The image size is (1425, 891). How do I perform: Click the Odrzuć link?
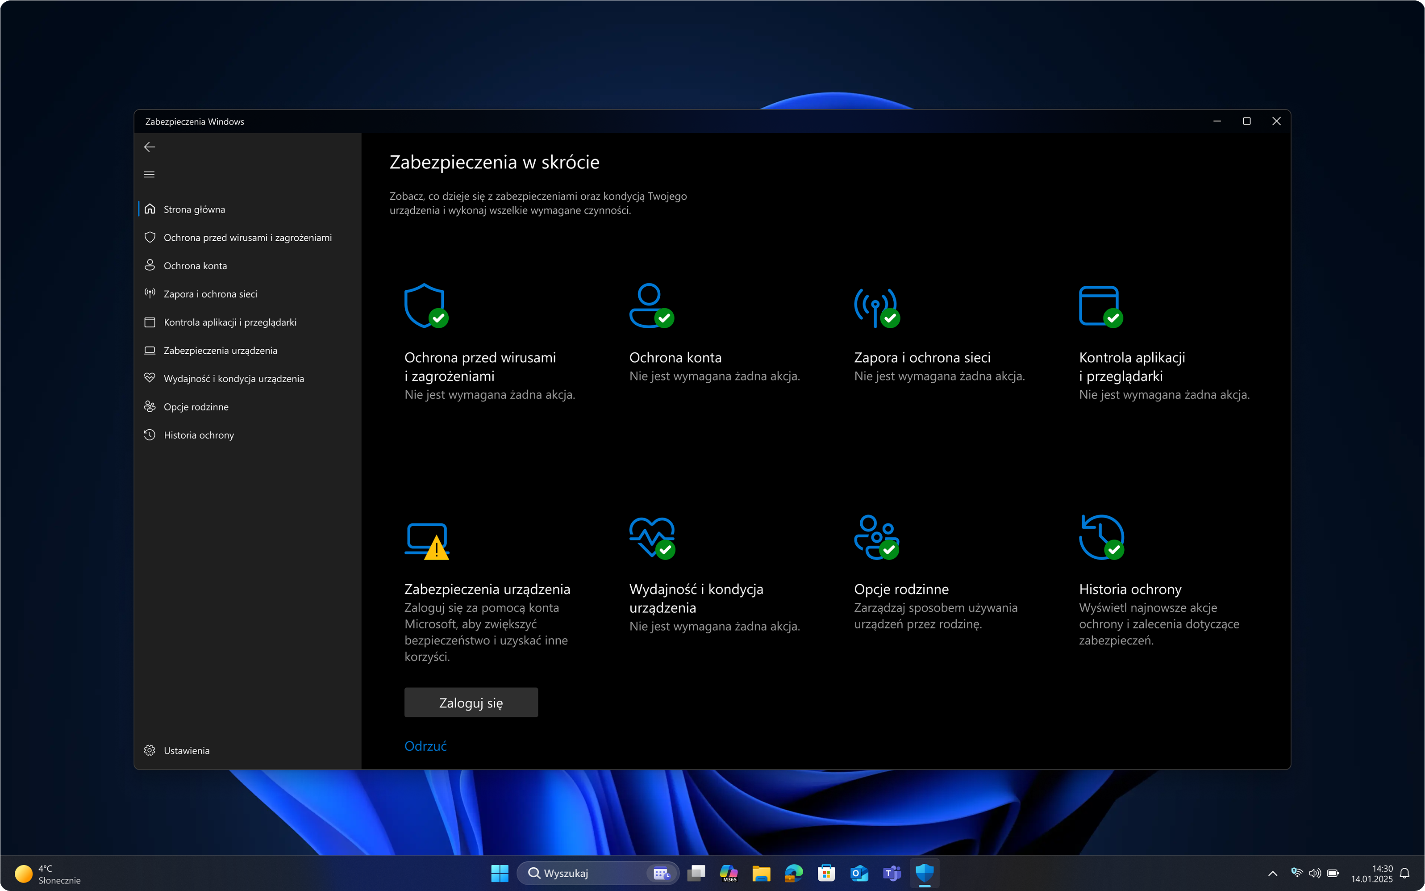click(x=425, y=745)
